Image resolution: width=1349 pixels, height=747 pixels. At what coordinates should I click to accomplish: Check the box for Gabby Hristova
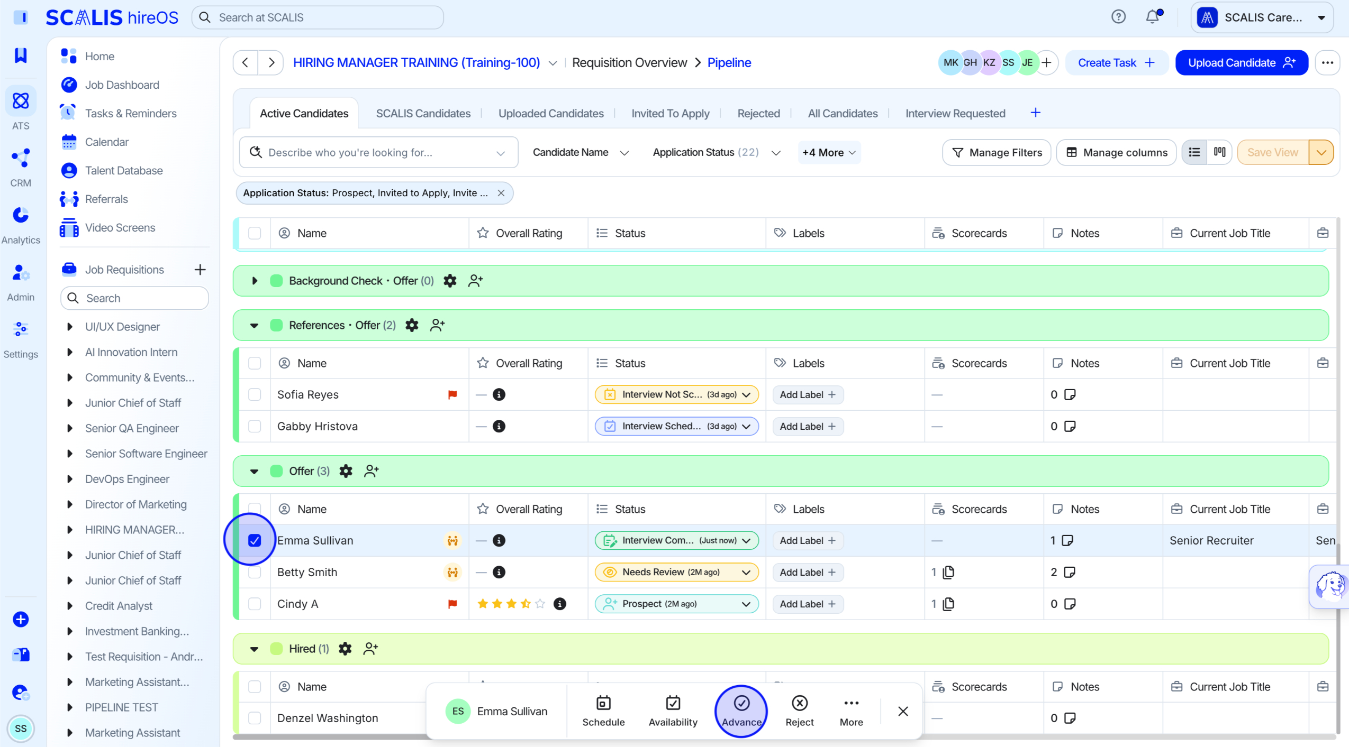tap(255, 426)
